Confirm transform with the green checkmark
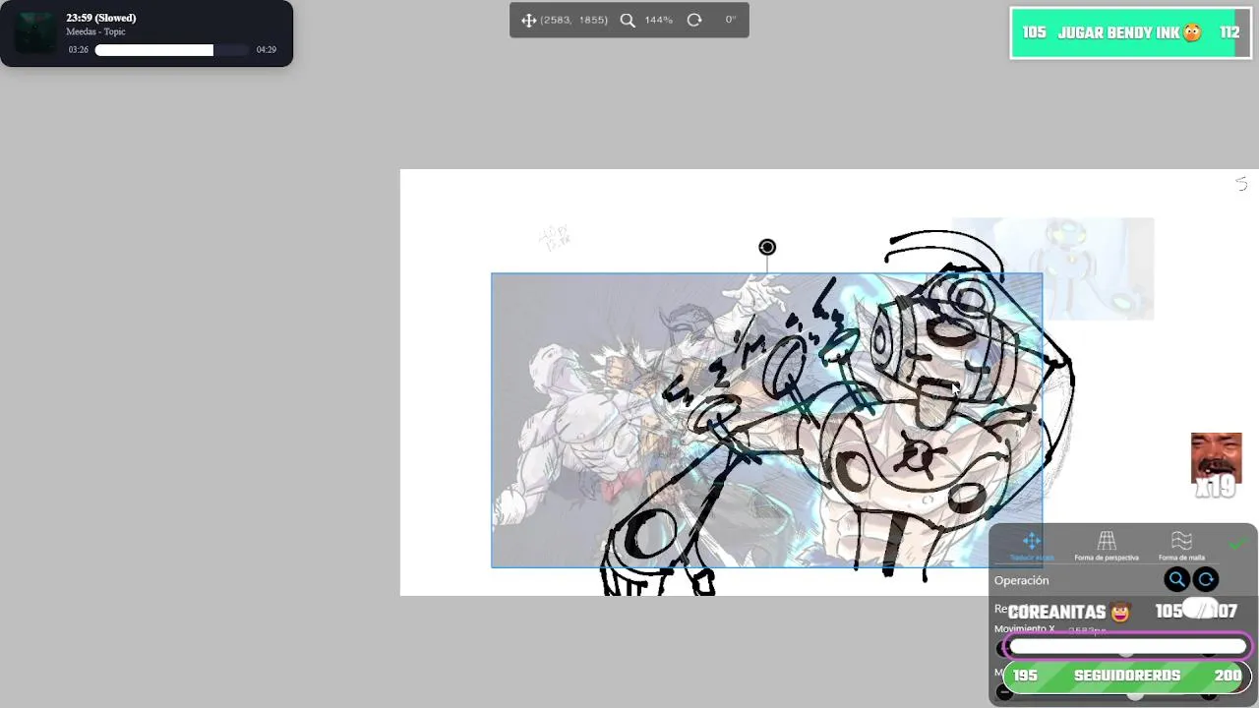The image size is (1259, 708). coord(1237,544)
